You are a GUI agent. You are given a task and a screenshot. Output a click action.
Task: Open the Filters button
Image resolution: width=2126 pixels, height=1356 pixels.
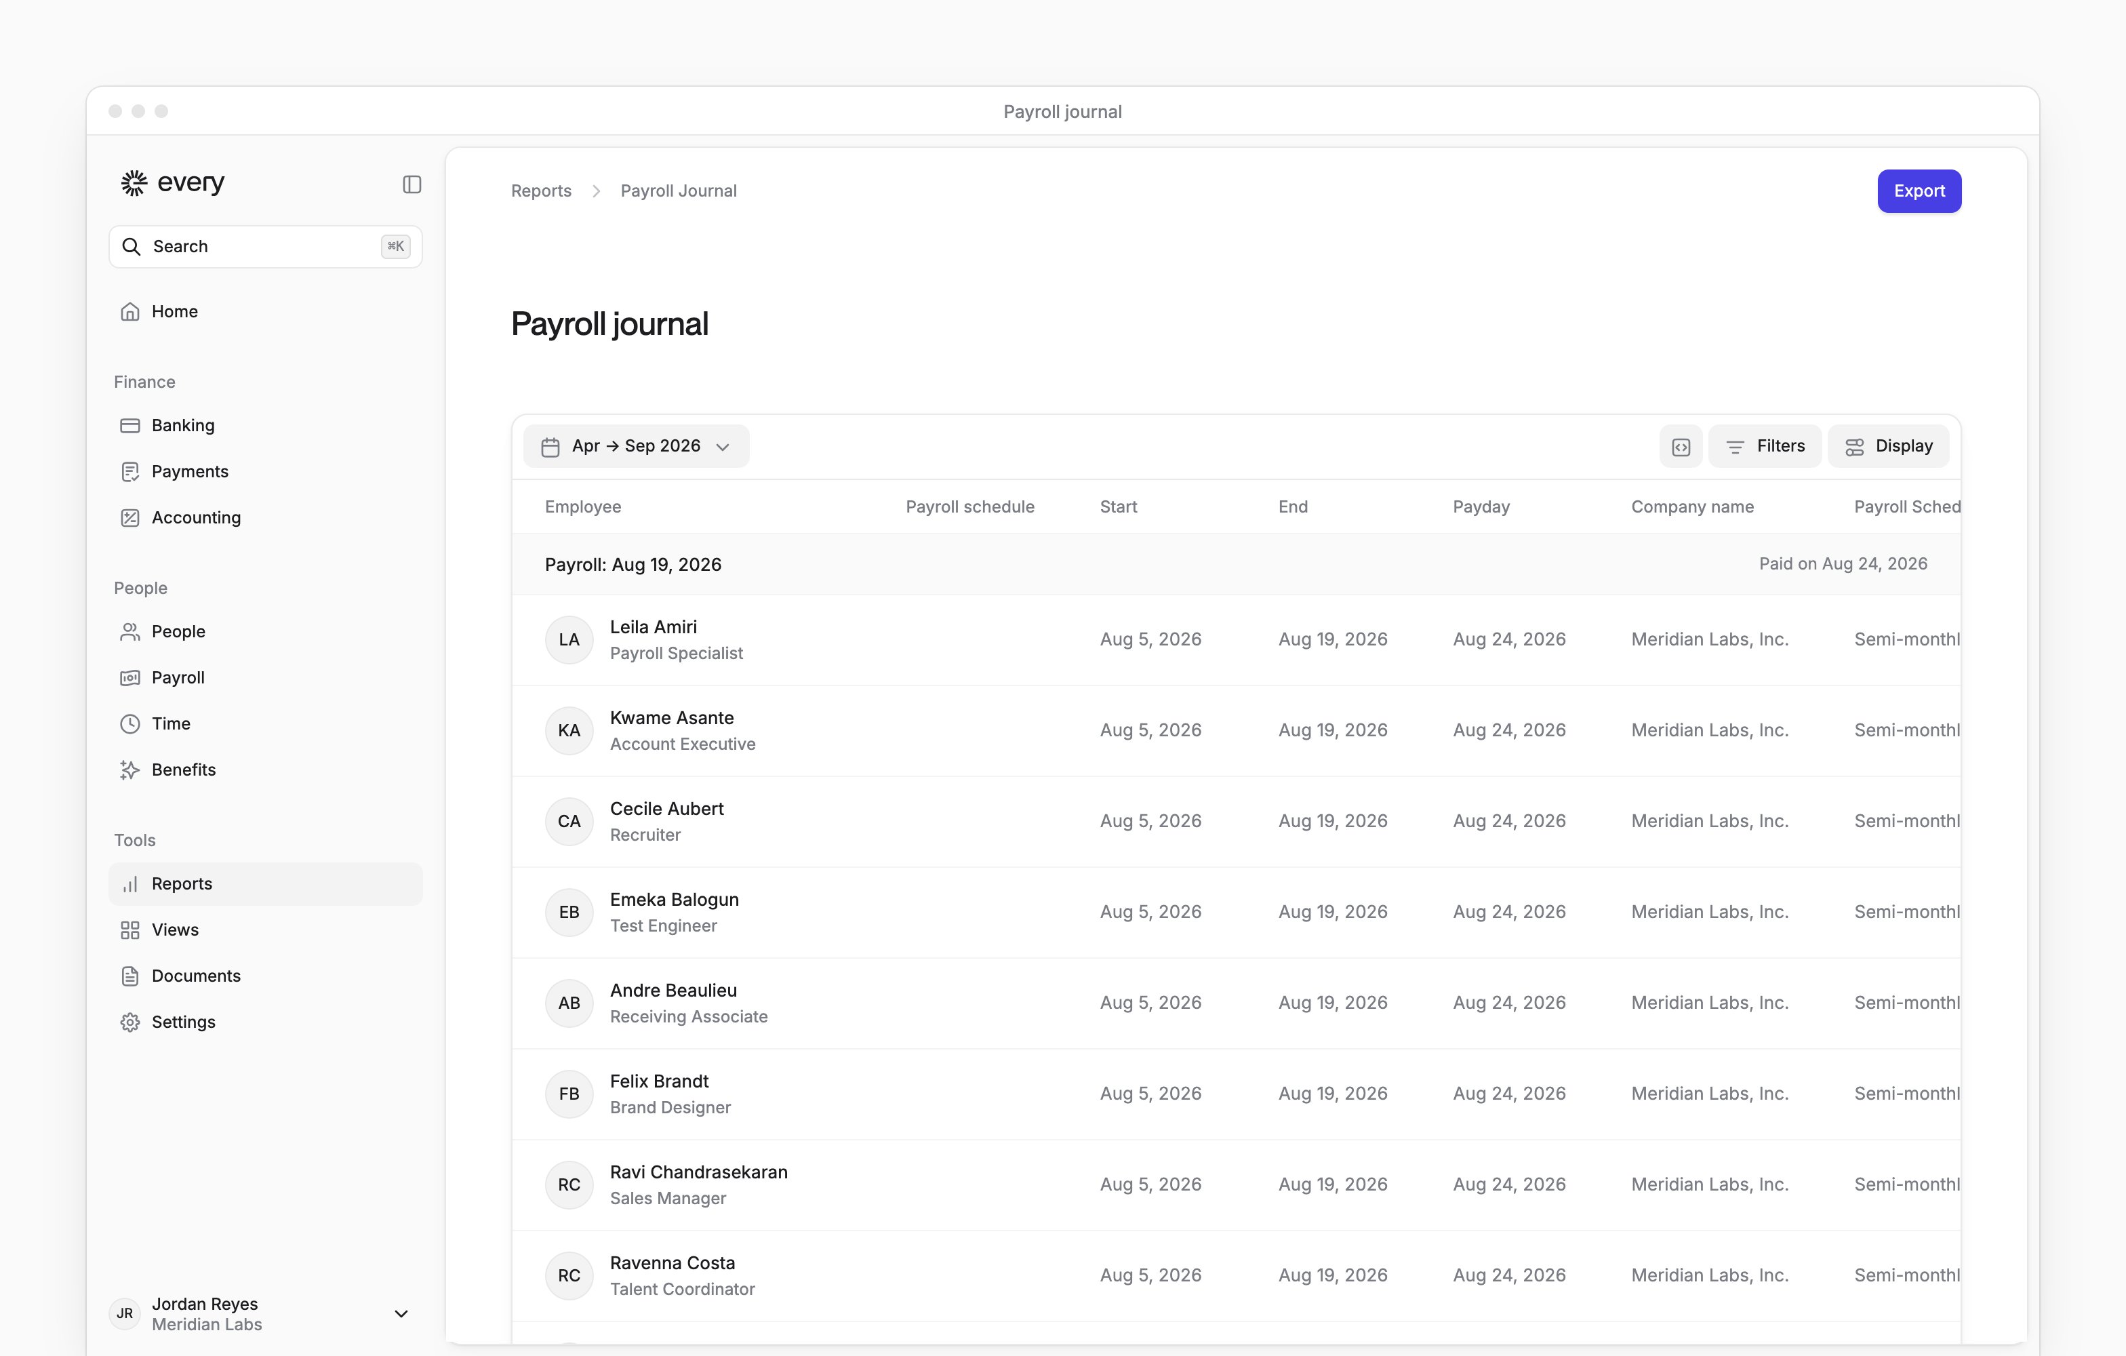pyautogui.click(x=1765, y=446)
